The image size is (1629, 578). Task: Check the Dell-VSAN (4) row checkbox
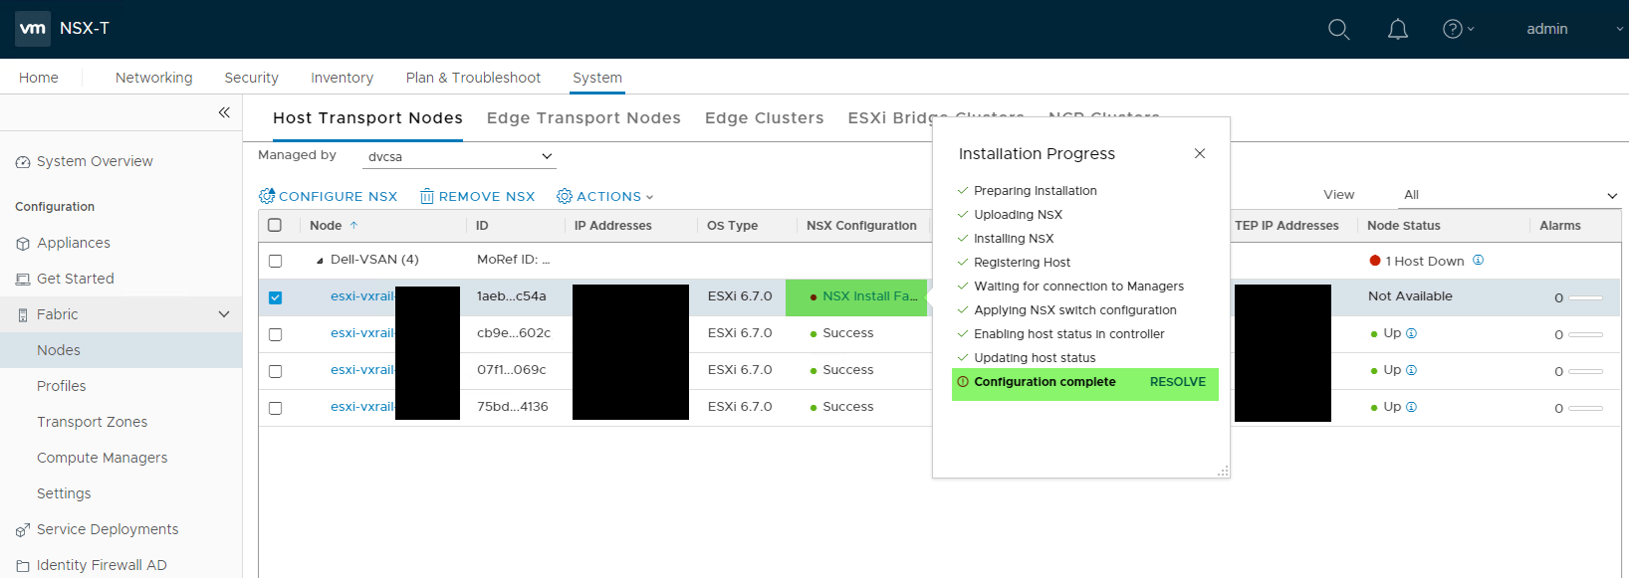click(275, 261)
